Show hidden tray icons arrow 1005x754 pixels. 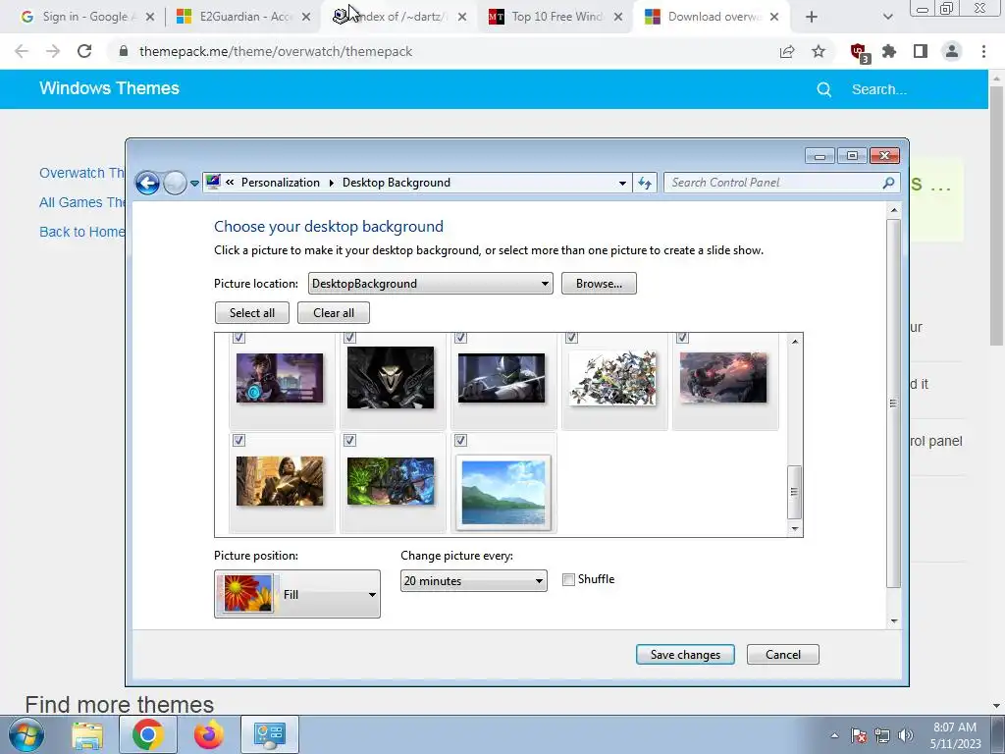coord(834,736)
